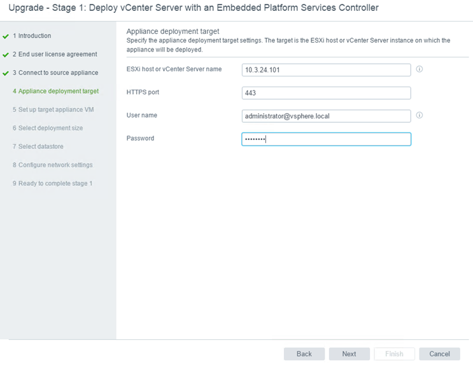Click the HTTPS port field
This screenshot has width=473, height=366.
[326, 93]
